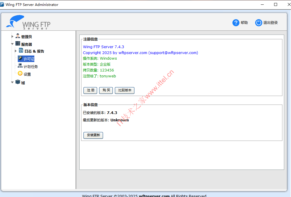The width and height of the screenshot is (291, 197).
Task: Click the app icon in title bar
Action: [x=2, y=4]
